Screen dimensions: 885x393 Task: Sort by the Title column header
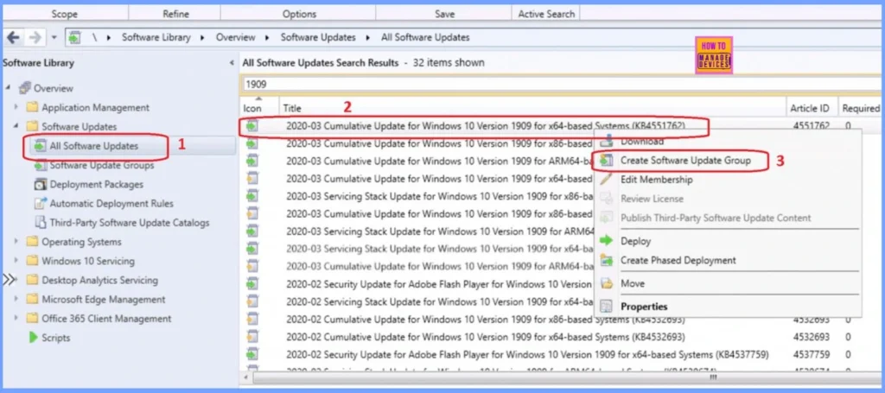coord(292,108)
